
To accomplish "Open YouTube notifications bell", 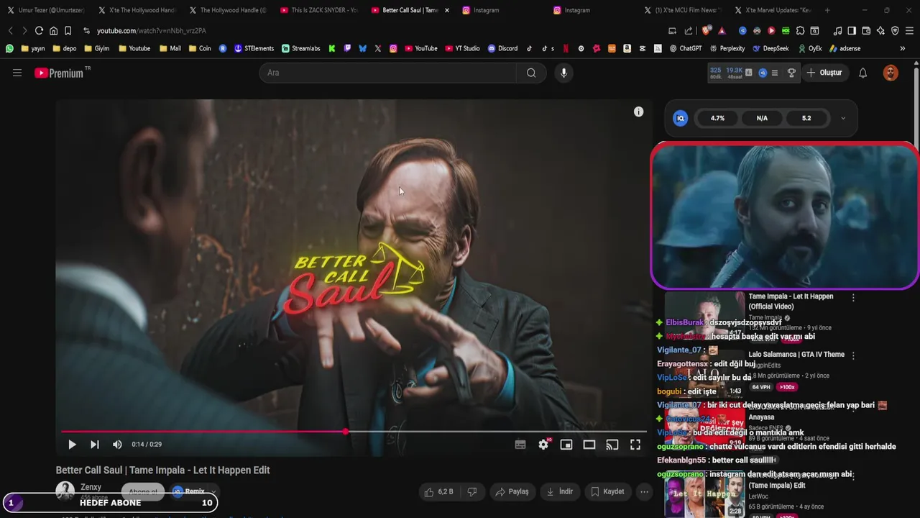I will 863,73.
